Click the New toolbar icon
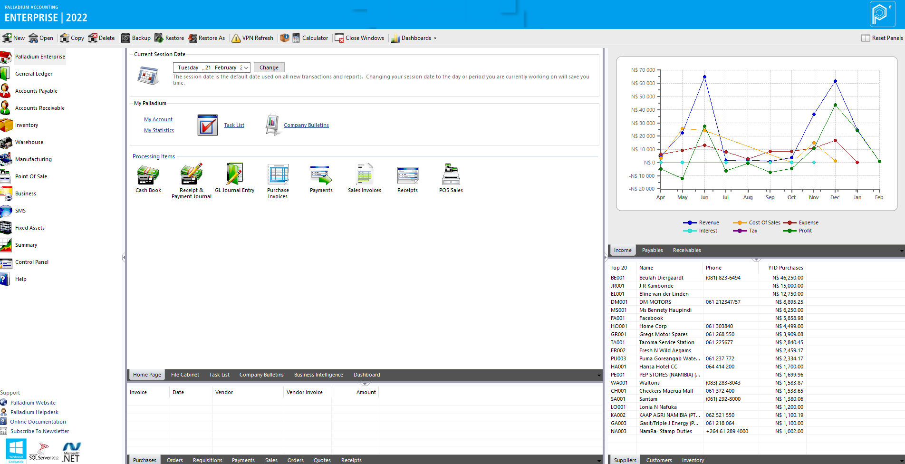Screen dimensions: 905x464 [x=7, y=38]
